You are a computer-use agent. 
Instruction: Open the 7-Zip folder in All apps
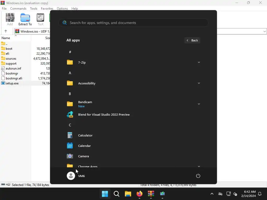click(133, 63)
